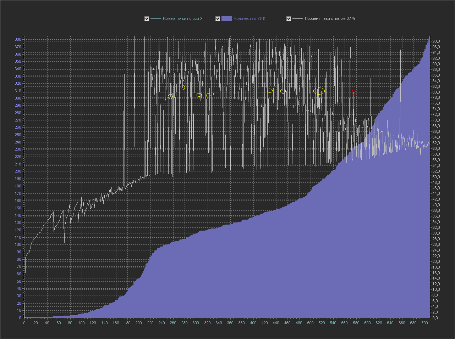455x339 pixels.
Task: Disable the 'Процент явки с шагом 0.1%' checkbox
Action: pyautogui.click(x=289, y=19)
